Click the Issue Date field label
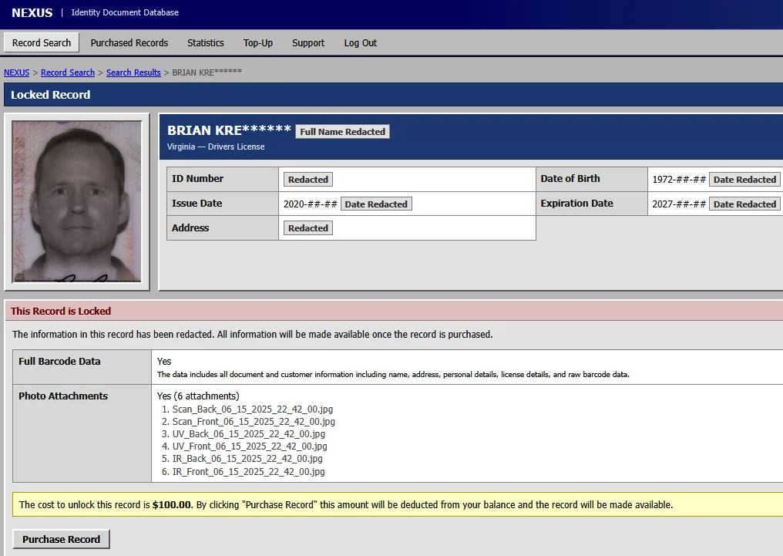The width and height of the screenshot is (783, 556). (197, 204)
